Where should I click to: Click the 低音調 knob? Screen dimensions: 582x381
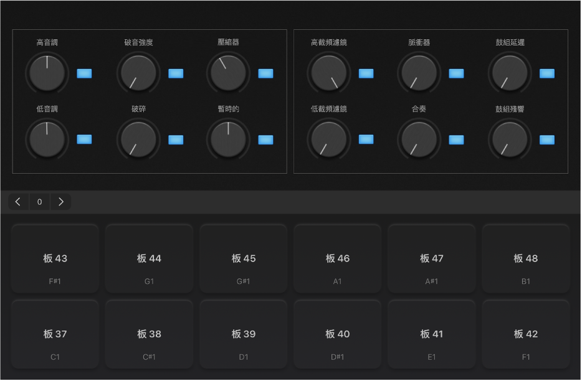click(47, 139)
